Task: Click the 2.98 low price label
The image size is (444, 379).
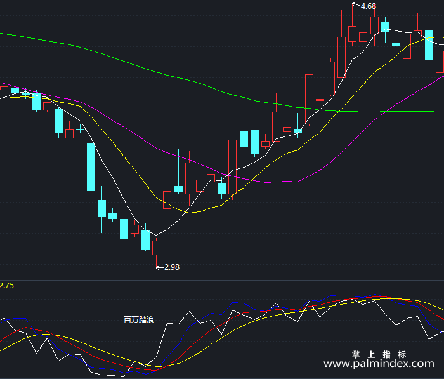Action: 172,267
